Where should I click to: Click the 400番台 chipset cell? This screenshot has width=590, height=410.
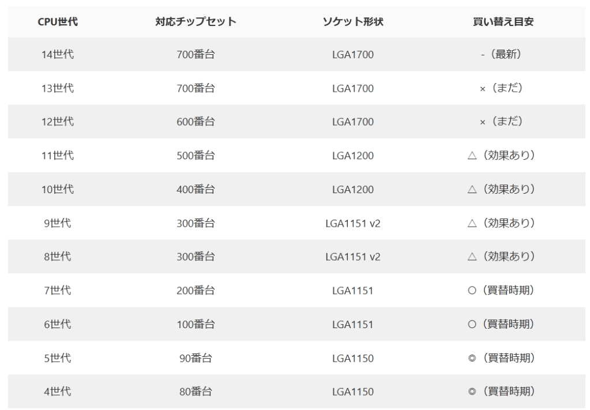196,190
